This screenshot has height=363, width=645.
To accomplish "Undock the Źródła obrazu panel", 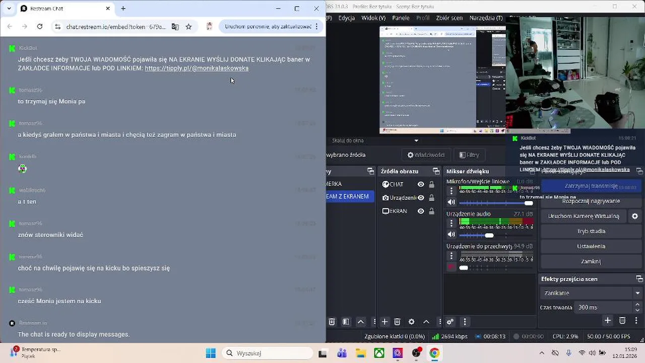I will click(436, 171).
